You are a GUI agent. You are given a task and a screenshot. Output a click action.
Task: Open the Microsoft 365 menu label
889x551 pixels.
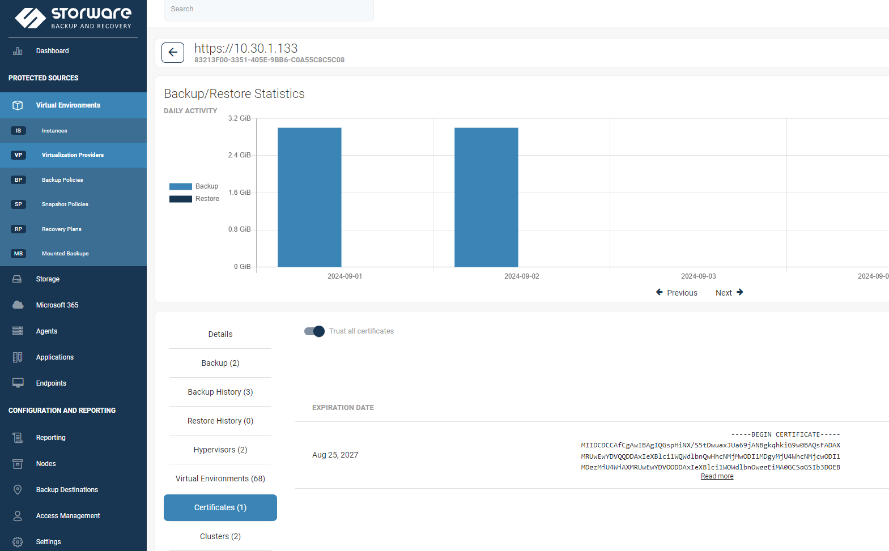click(57, 305)
